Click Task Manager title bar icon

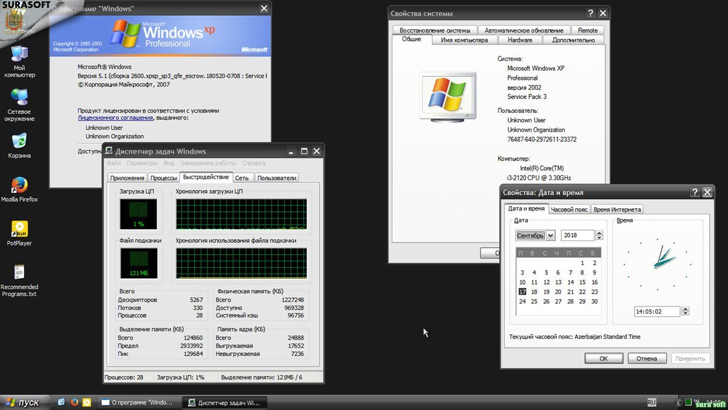[109, 151]
